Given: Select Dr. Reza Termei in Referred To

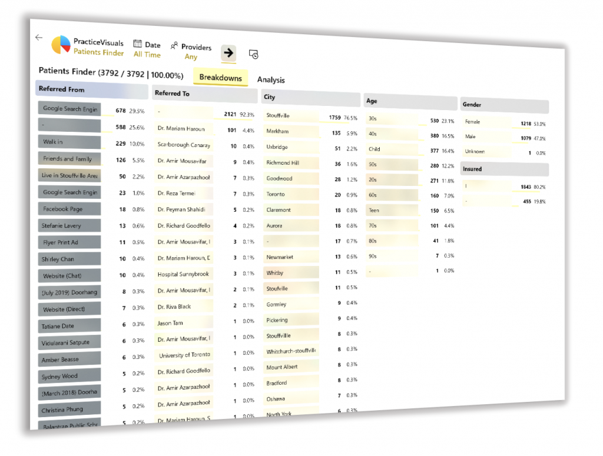Looking at the screenshot, I should 183,194.
